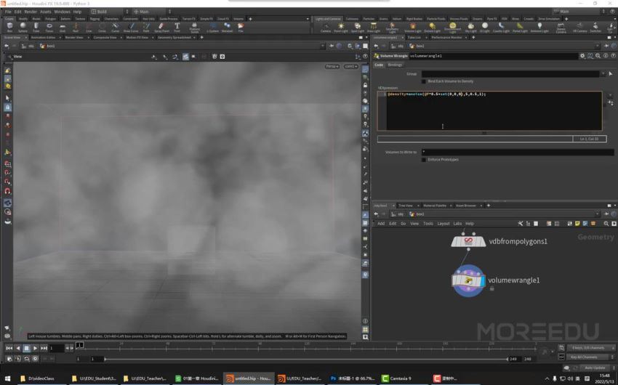
Task: Open the File menu
Action: pos(8,12)
